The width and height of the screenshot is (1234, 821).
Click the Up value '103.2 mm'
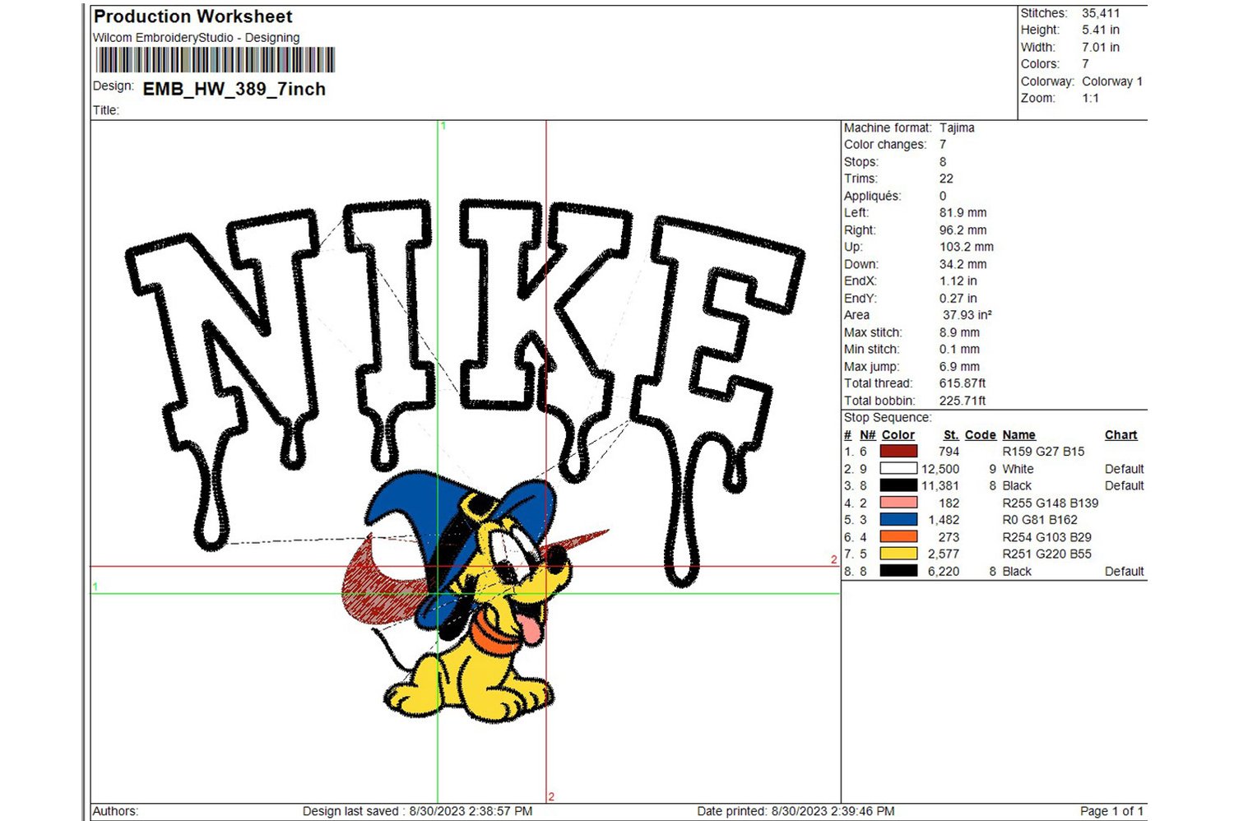967,247
